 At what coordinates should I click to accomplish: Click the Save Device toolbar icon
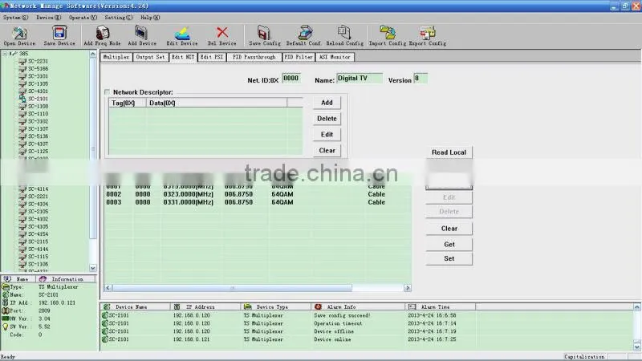coord(59,33)
